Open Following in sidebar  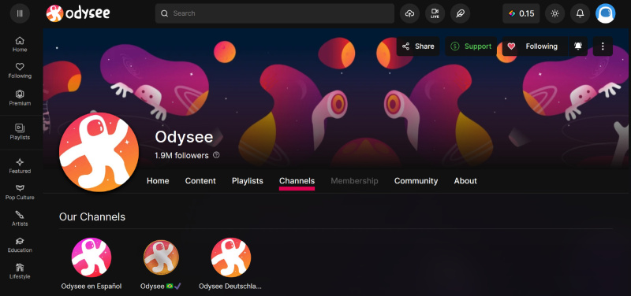click(20, 71)
